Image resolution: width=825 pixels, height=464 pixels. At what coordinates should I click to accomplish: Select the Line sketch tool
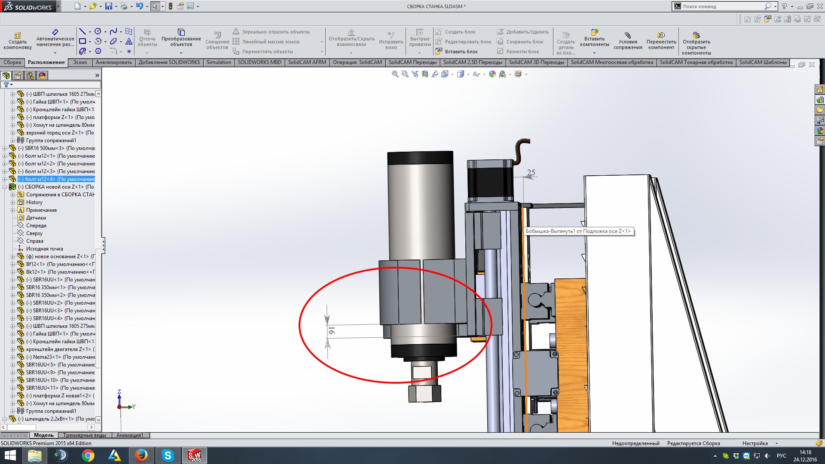82,32
